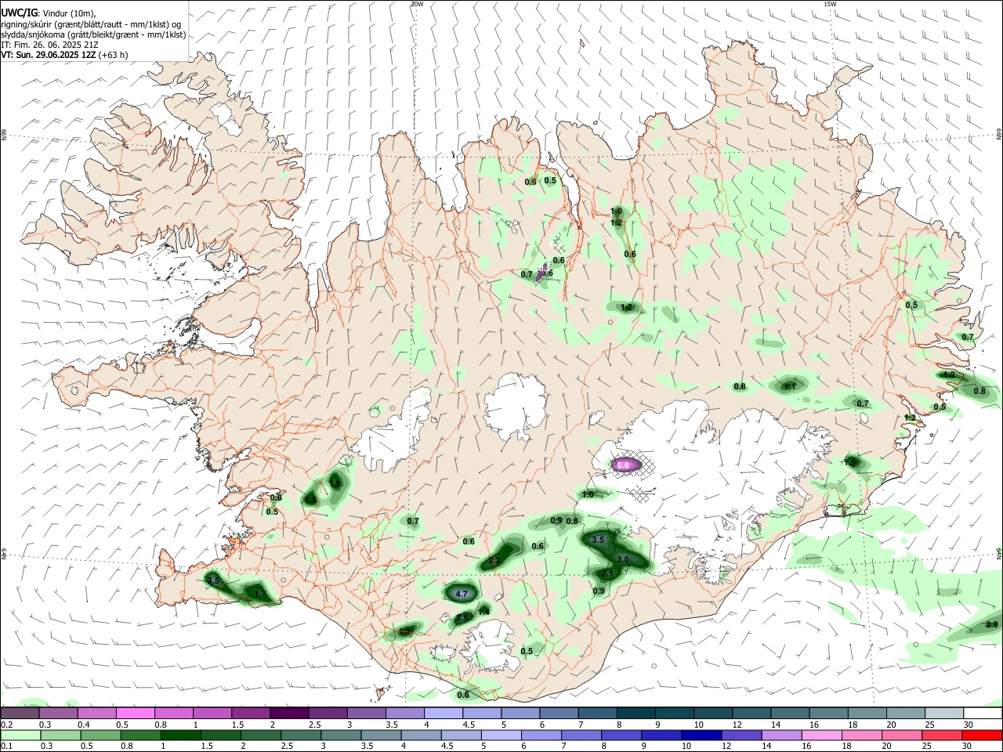The width and height of the screenshot is (1003, 752).
Task: Click the 15W longitude label
Action: 830,4
